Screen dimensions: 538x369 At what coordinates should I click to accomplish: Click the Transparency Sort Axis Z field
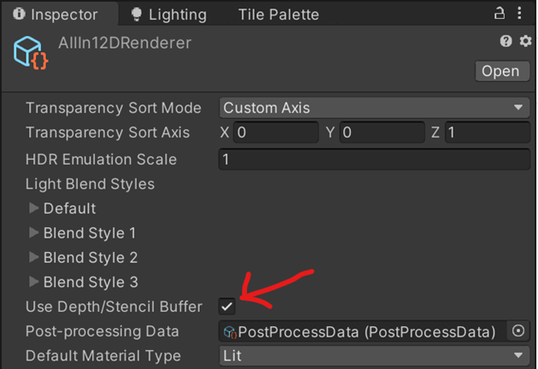(488, 132)
